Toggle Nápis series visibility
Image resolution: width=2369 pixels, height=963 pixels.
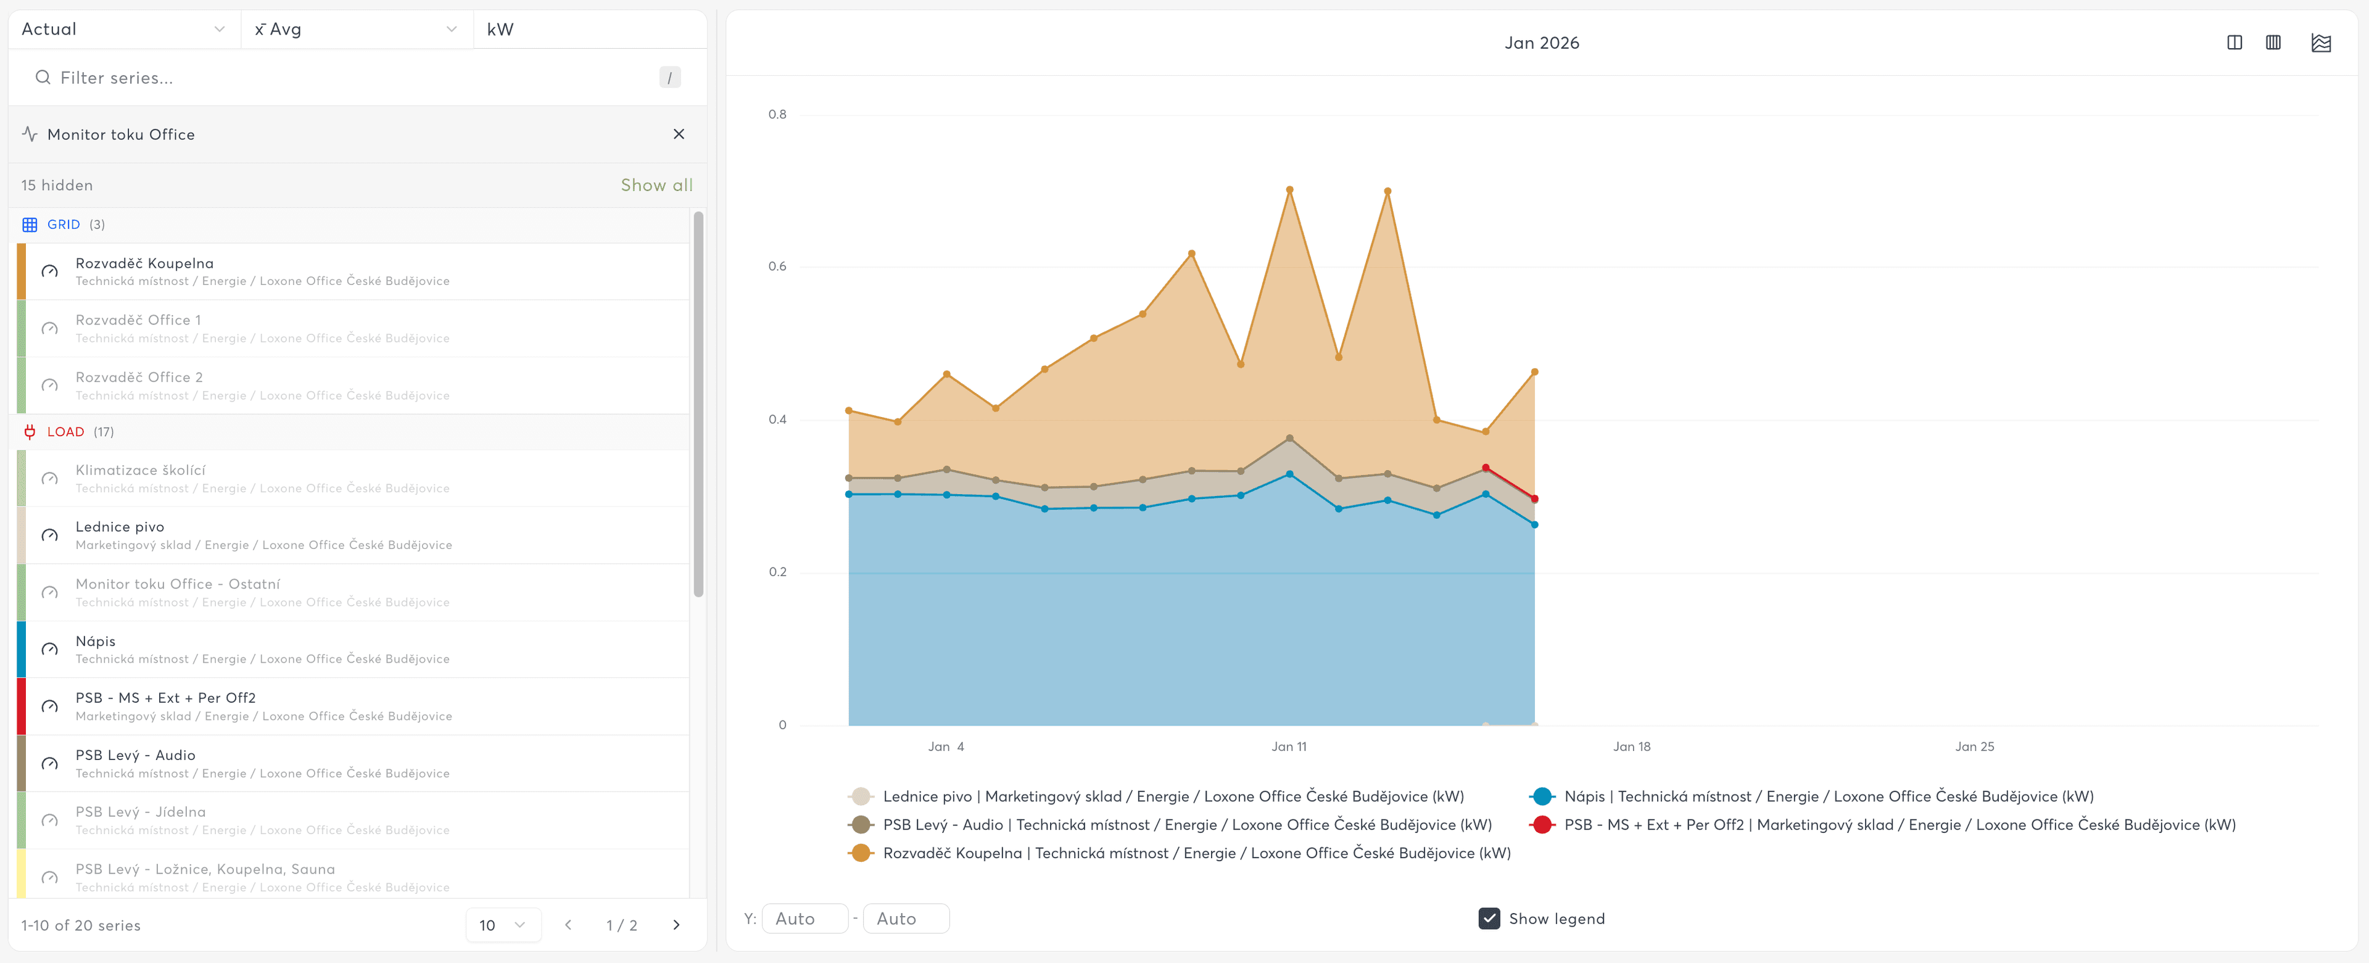(x=353, y=650)
